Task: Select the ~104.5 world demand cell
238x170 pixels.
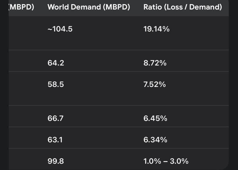Action: click(60, 29)
